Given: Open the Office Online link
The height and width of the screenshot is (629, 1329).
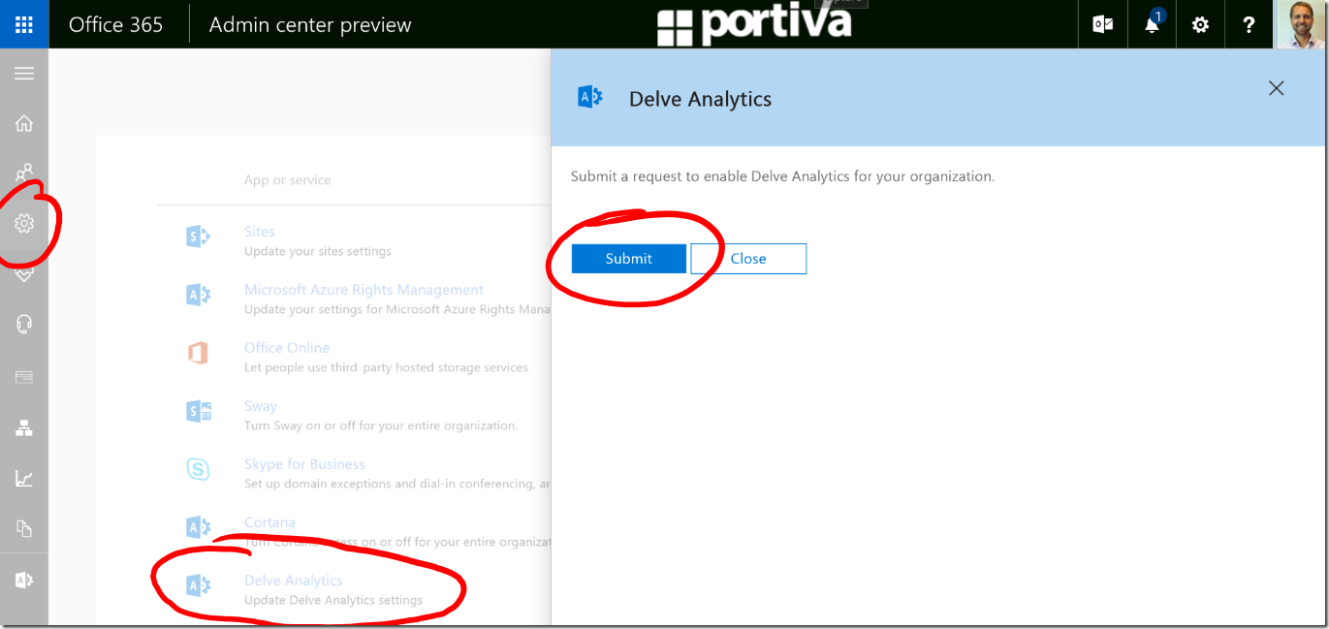Looking at the screenshot, I should click(287, 348).
